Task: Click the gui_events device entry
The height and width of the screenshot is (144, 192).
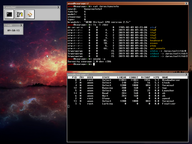Action: pos(157,49)
